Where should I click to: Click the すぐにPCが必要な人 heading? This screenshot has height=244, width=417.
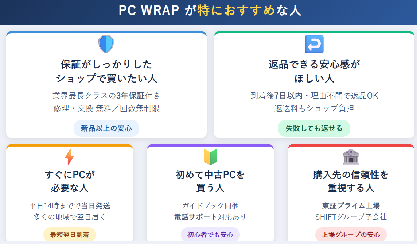tap(69, 181)
